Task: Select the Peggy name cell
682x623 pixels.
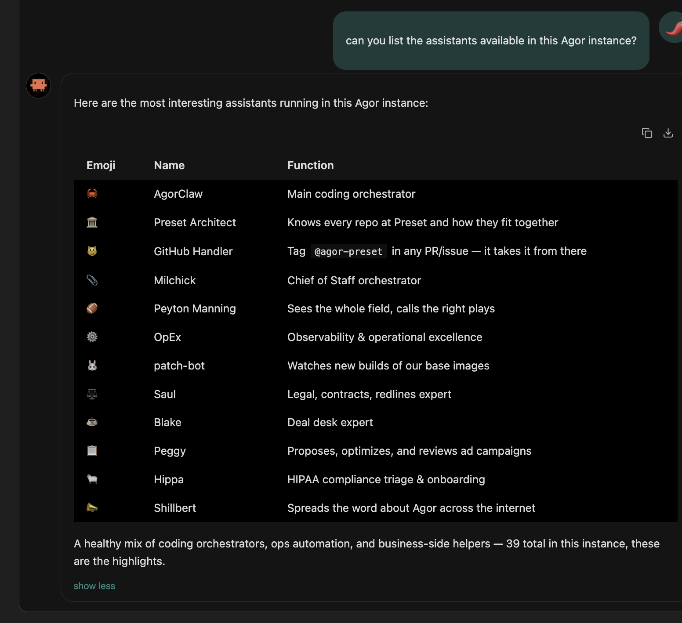Action: (x=170, y=451)
